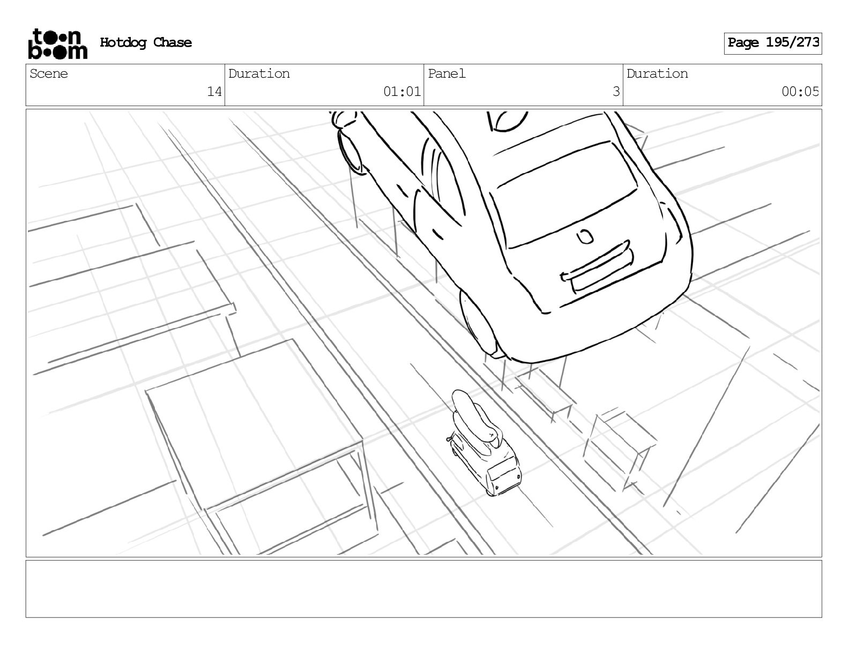Click the "Page 195/273" page indicator
This screenshot has height=656, width=849.
coord(773,43)
